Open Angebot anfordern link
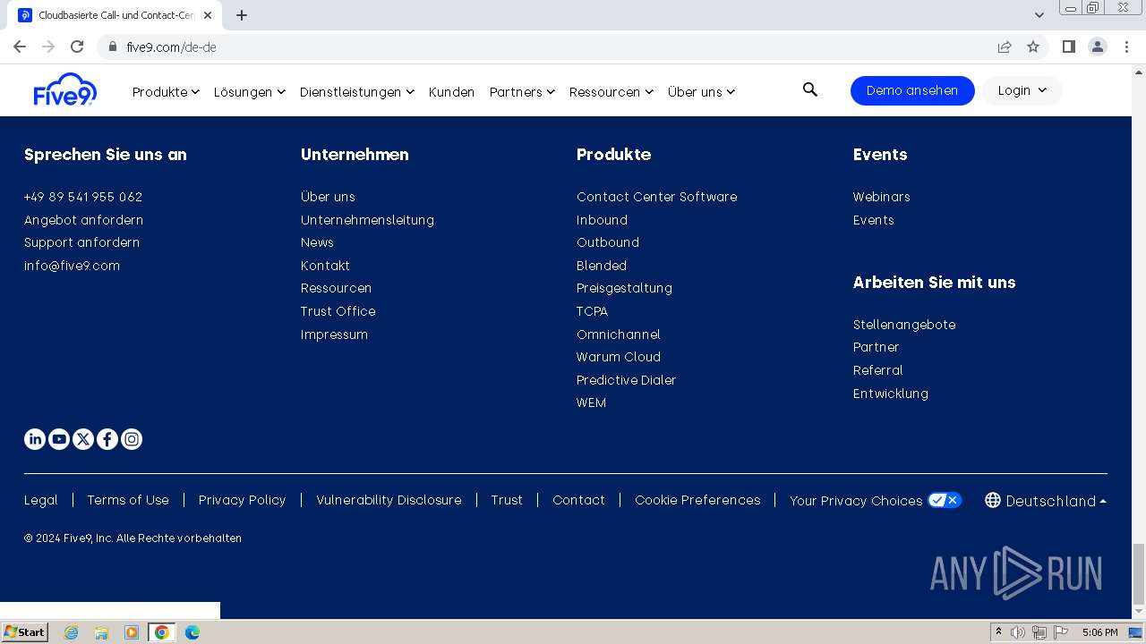Screen dimensions: 1146x644 pyautogui.click(x=83, y=220)
